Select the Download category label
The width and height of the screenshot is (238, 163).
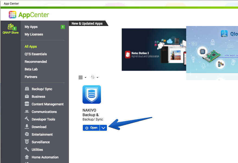coord(39,127)
